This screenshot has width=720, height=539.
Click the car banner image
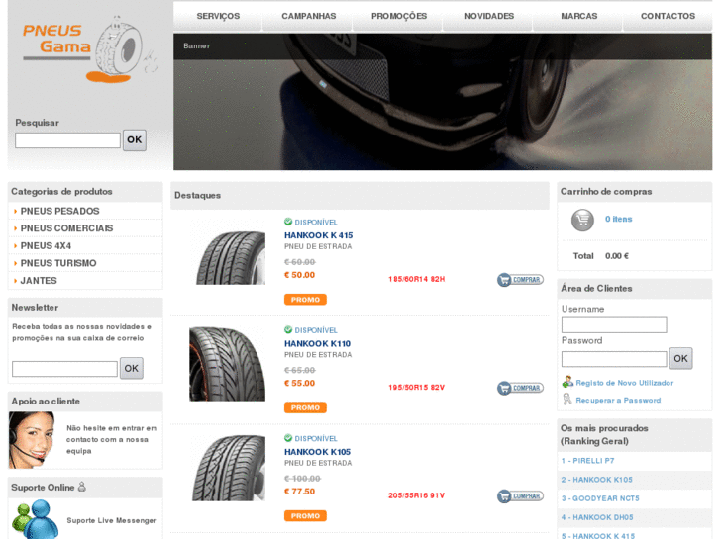[443, 102]
